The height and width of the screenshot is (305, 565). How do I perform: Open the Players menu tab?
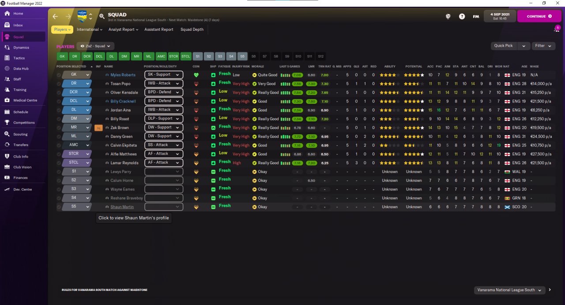62,29
